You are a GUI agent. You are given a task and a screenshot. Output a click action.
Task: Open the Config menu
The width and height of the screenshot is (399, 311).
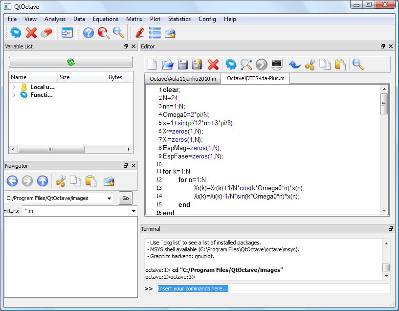[x=207, y=19]
